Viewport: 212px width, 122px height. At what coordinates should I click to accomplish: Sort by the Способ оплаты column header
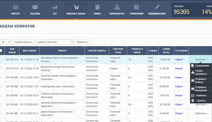(x=97, y=50)
